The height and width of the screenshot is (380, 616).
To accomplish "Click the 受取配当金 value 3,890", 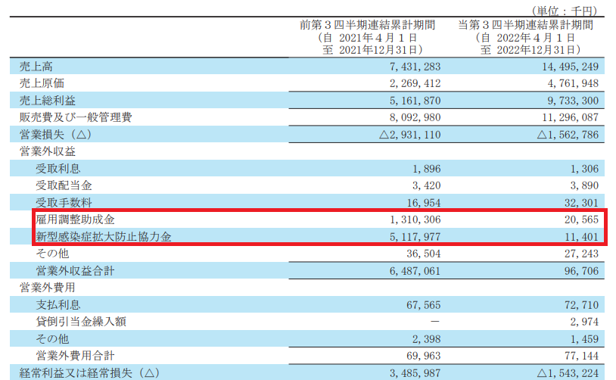I will [x=583, y=185].
